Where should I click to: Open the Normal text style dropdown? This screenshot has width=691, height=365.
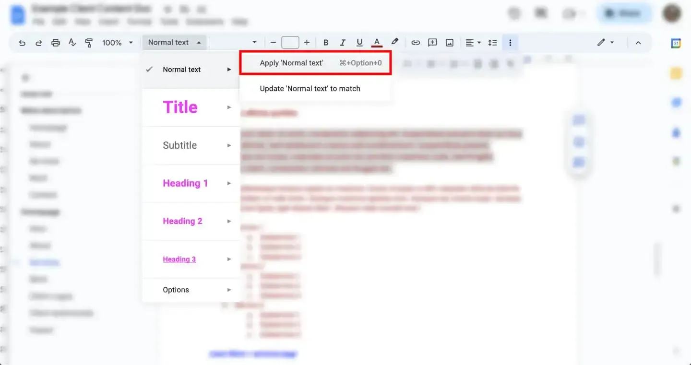pyautogui.click(x=174, y=43)
